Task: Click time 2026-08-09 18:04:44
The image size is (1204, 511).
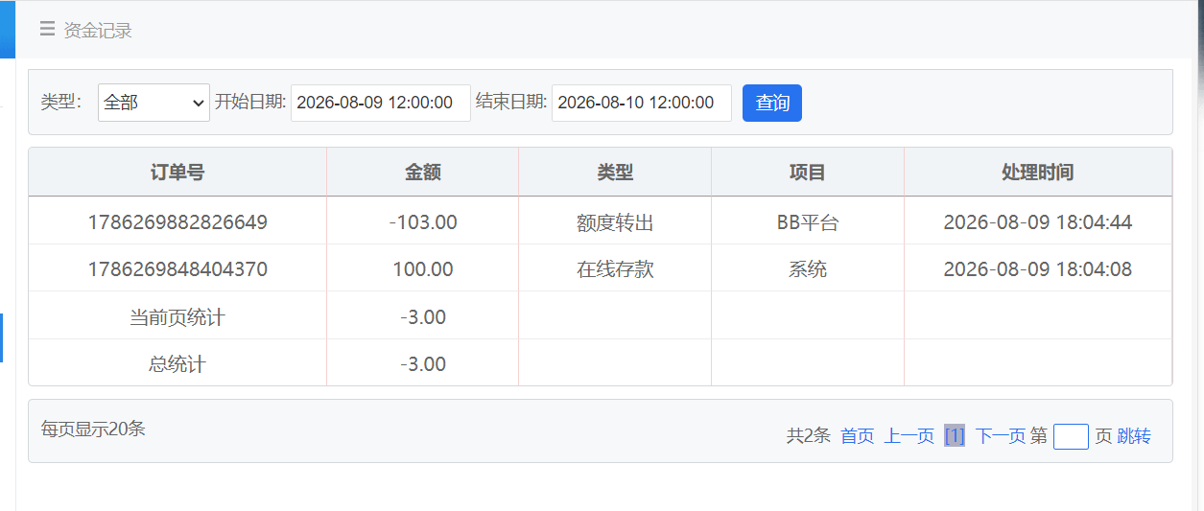Action: [x=1038, y=222]
